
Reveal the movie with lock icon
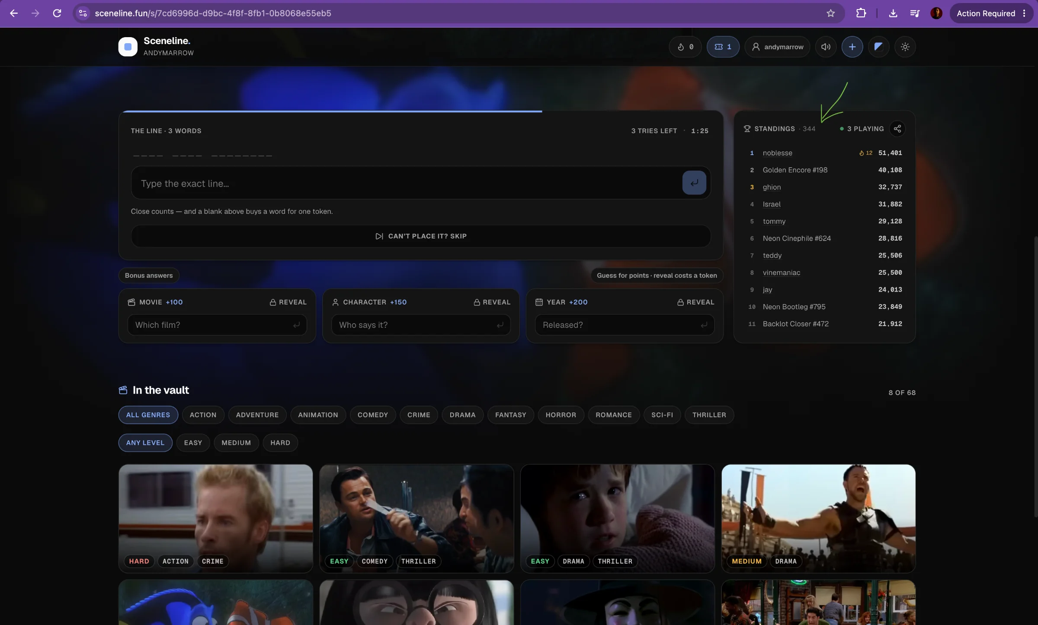pos(288,302)
